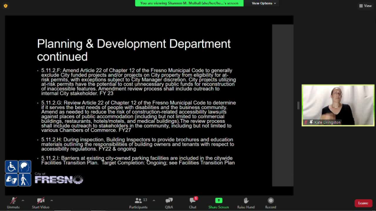This screenshot has height=211, width=376.
Task: Raise Hand in the meeting
Action: tap(246, 203)
